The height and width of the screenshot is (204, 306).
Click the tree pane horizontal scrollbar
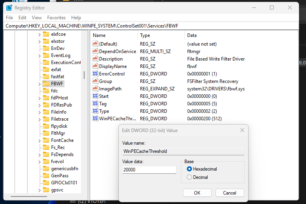coord(29,197)
